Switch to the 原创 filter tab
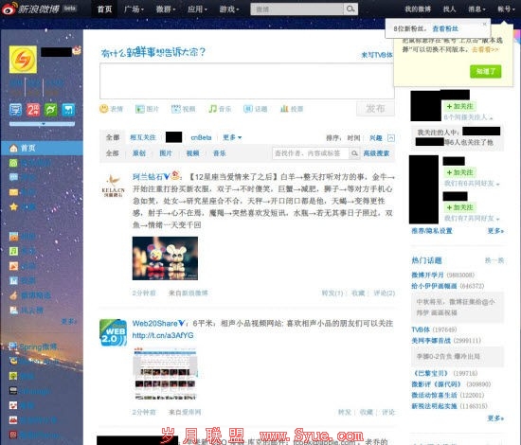The width and height of the screenshot is (521, 445). point(139,153)
